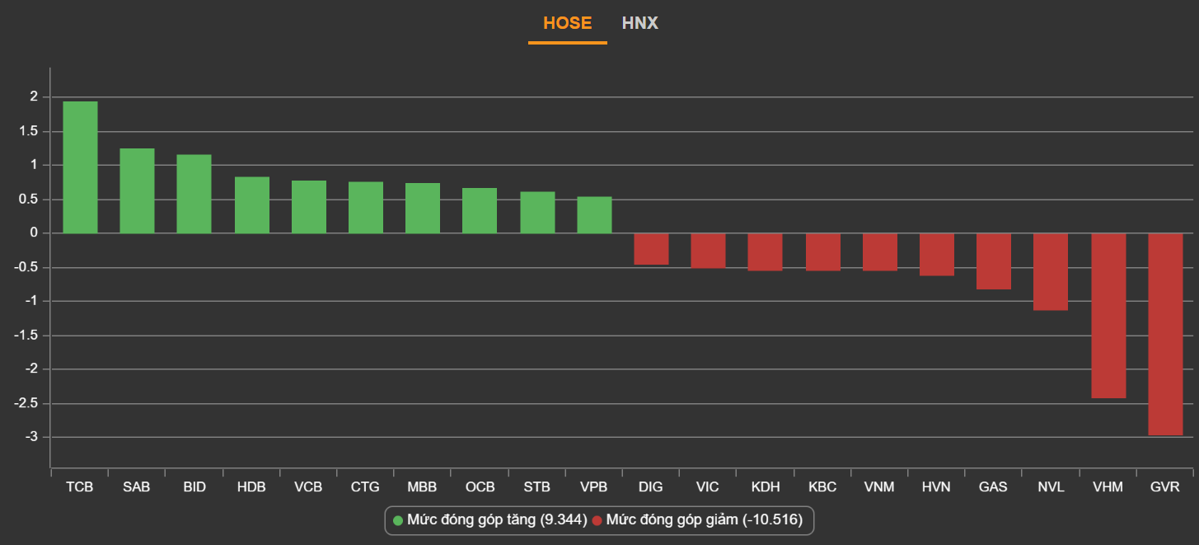Click the TCB green bar

click(80, 167)
